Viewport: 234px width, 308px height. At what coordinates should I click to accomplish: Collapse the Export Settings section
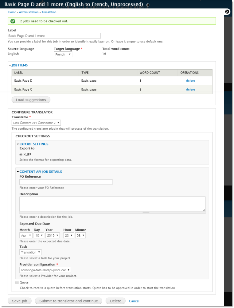[33, 144]
